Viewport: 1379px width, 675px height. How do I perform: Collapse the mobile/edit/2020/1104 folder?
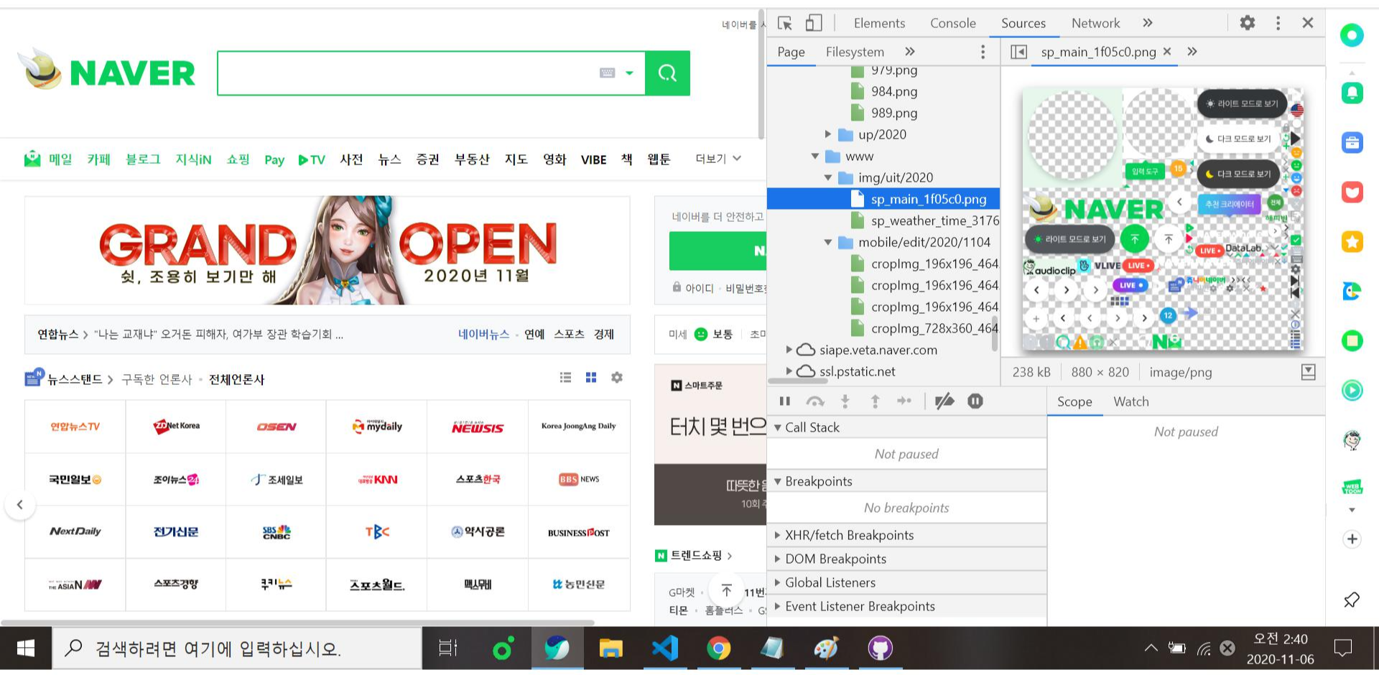click(827, 242)
